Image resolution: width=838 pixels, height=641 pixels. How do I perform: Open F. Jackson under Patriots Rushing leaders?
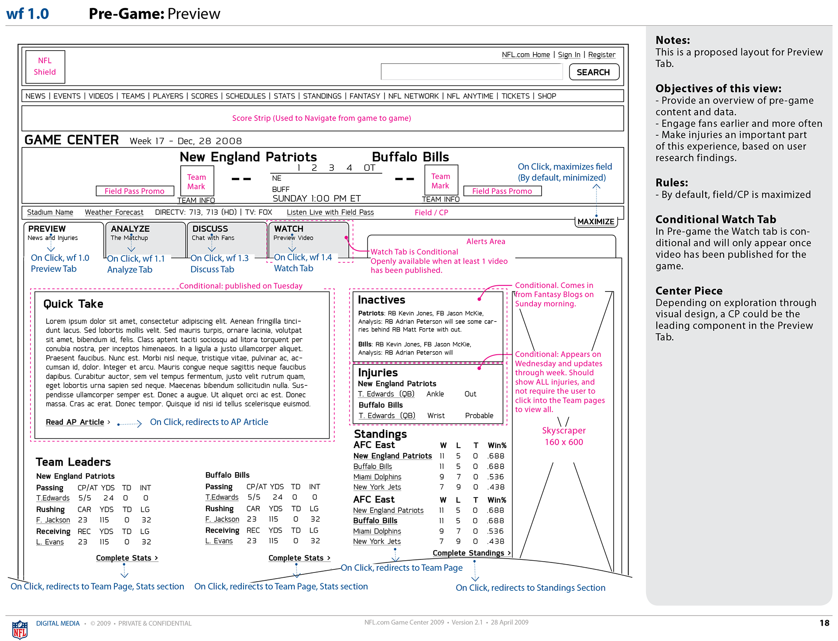tap(53, 520)
